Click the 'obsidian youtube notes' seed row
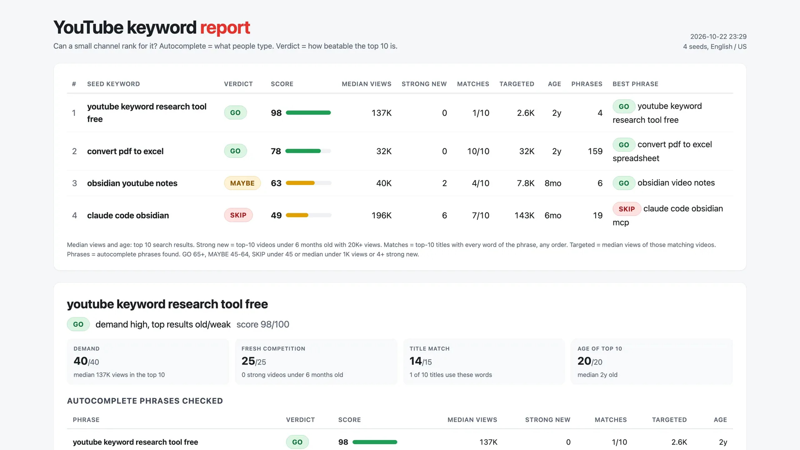The width and height of the screenshot is (800, 450). click(400, 183)
